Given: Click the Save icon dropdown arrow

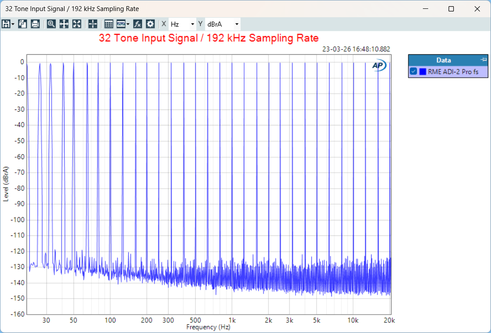Looking at the screenshot, I should [x=12, y=24].
